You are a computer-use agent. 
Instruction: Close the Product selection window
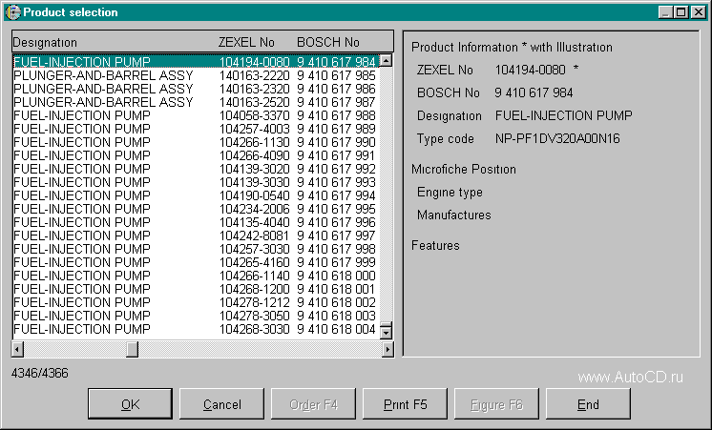point(698,12)
